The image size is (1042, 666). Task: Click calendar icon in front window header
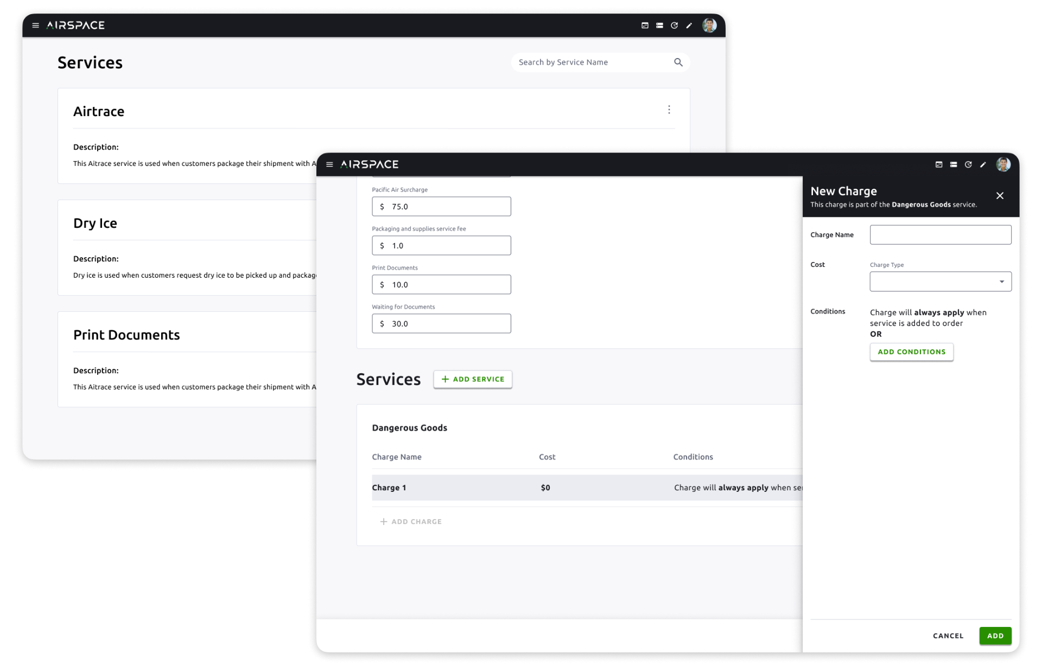(x=939, y=164)
